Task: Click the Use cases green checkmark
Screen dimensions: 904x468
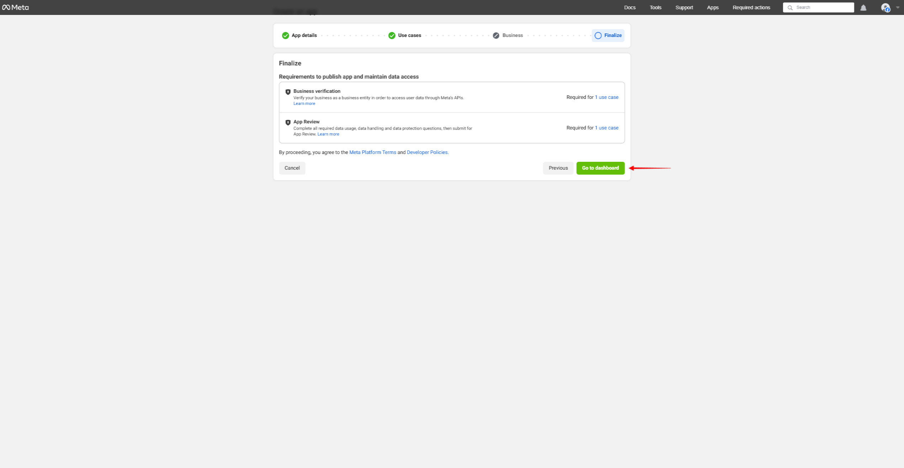Action: point(392,36)
